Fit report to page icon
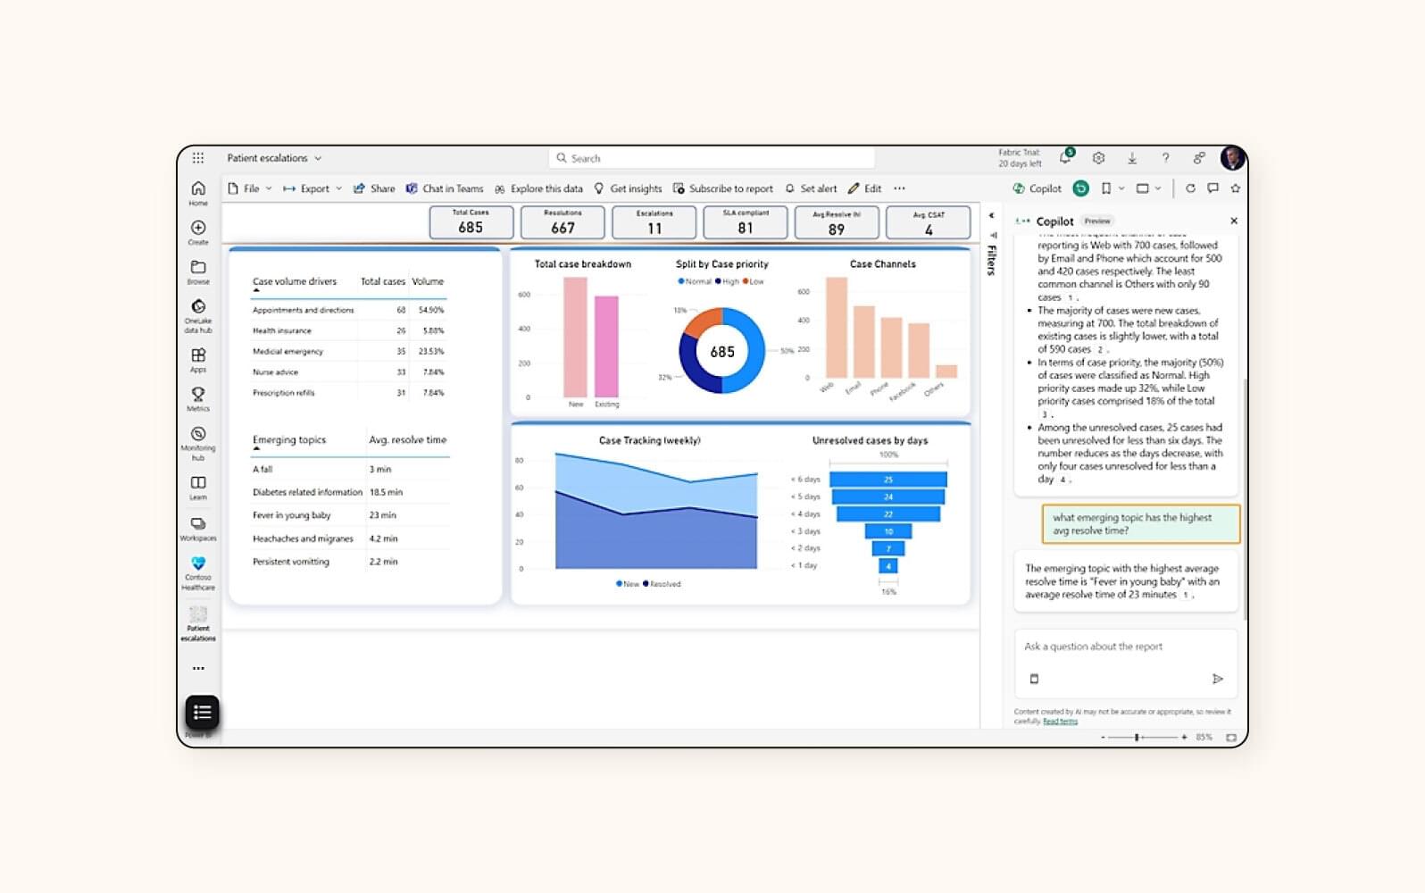Viewport: 1425px width, 893px height. (1231, 738)
